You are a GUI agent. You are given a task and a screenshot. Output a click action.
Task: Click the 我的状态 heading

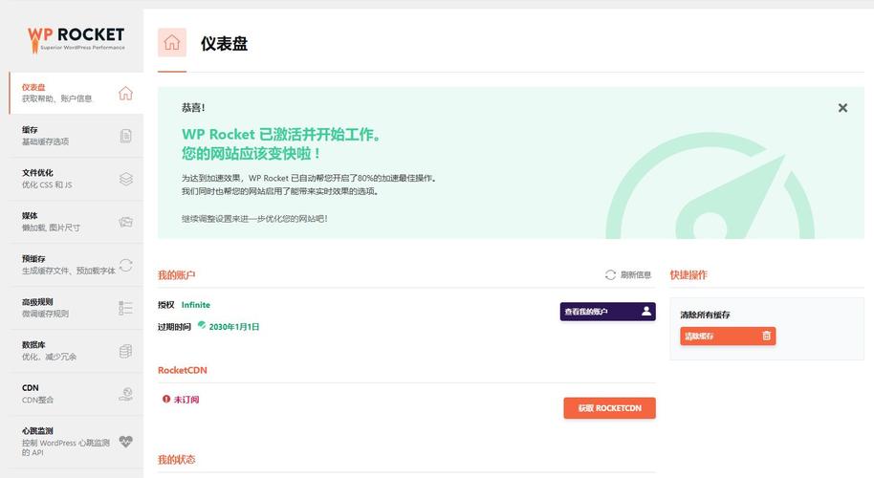(x=176, y=459)
